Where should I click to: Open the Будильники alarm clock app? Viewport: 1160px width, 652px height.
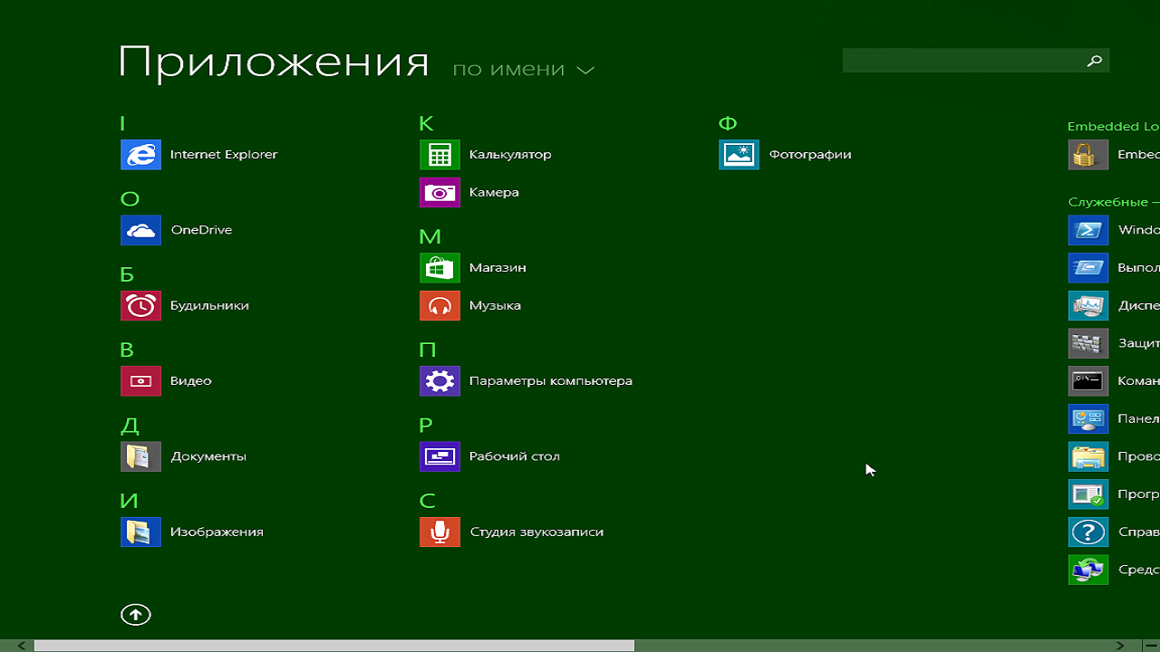[x=140, y=306]
